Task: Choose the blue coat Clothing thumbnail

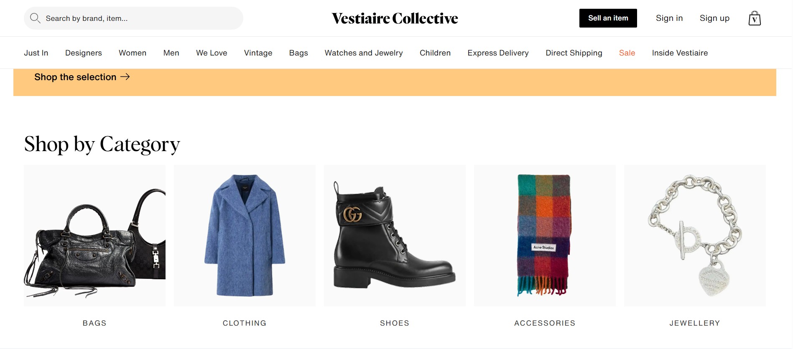Action: [245, 236]
